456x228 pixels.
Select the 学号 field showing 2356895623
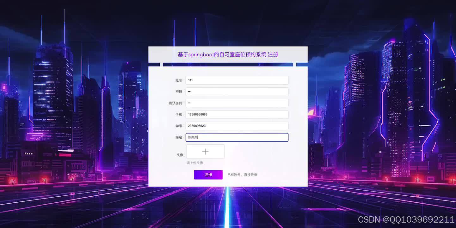237,126
